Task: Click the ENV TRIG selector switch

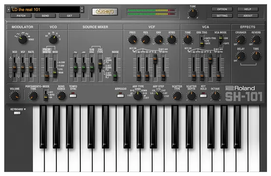Action: (202, 41)
